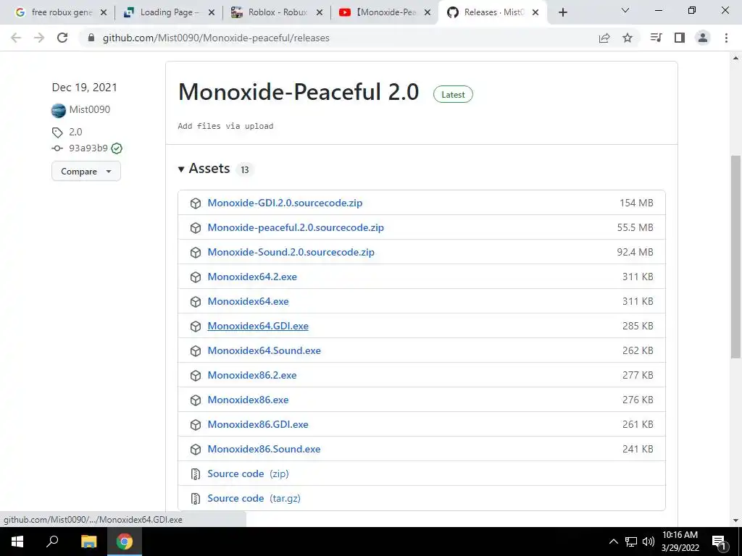Viewport: 742px width, 556px height.
Task: Download Monoxide-GDI.2.0.sourcecode.zip
Action: [x=285, y=203]
